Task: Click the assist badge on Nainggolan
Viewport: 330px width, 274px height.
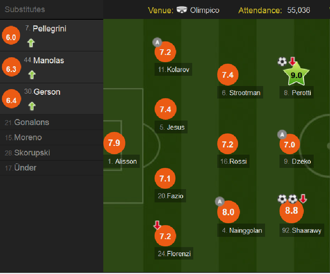Action: click(219, 201)
